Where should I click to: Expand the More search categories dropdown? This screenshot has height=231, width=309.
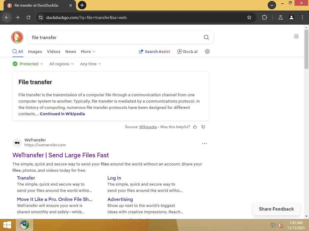[x=88, y=51]
